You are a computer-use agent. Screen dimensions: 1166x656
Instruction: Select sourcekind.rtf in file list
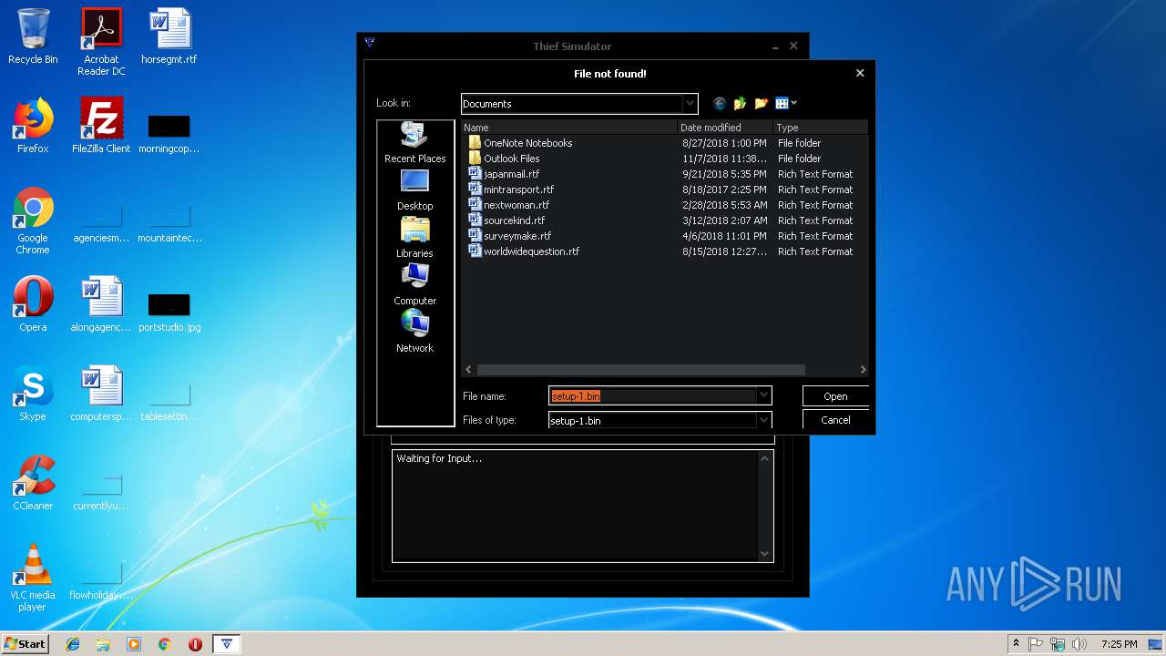coord(506,220)
